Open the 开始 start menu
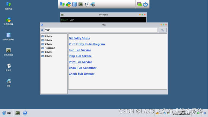 7,113
